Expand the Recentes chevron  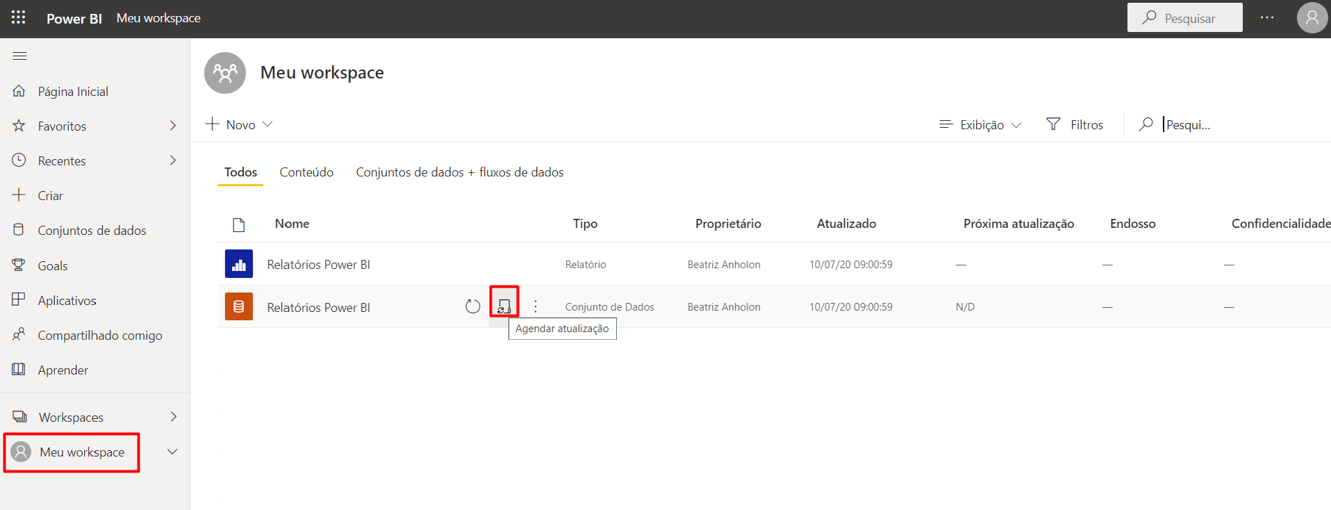click(173, 161)
